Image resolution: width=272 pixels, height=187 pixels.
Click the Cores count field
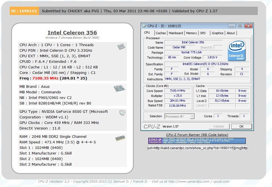[x=218, y=116]
